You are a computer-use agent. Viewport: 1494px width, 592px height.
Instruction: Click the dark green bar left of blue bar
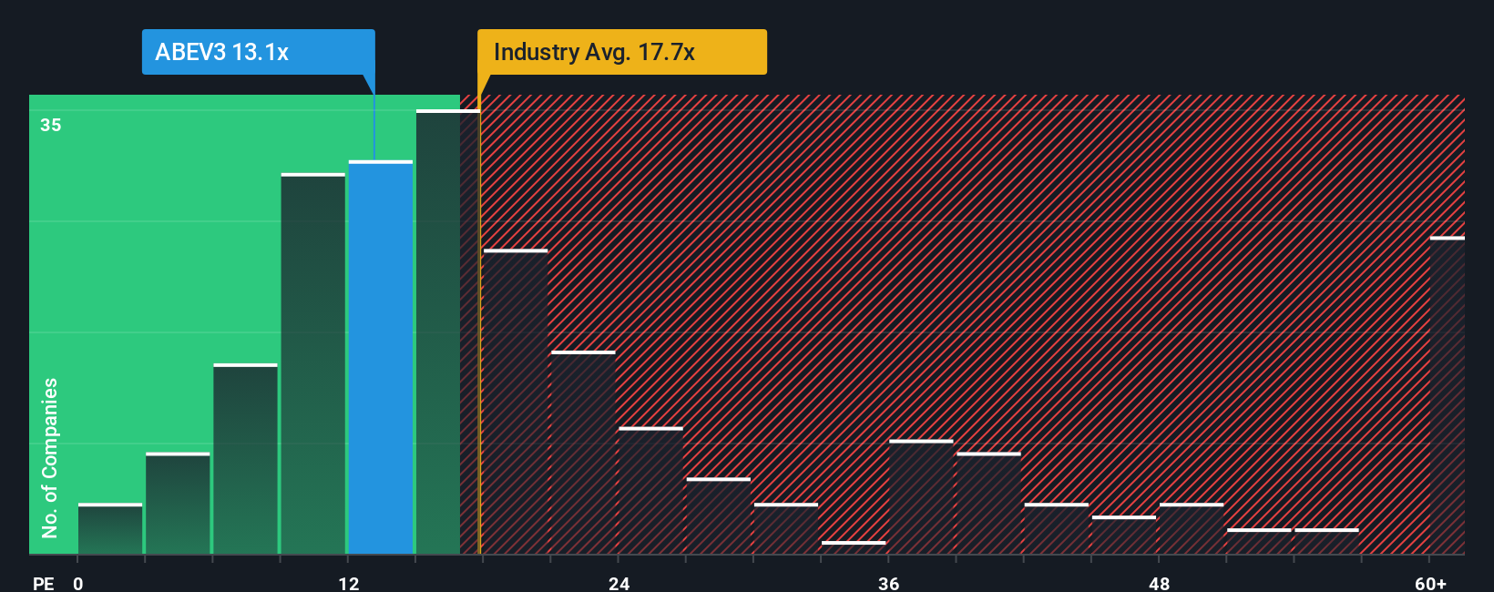coord(313,363)
